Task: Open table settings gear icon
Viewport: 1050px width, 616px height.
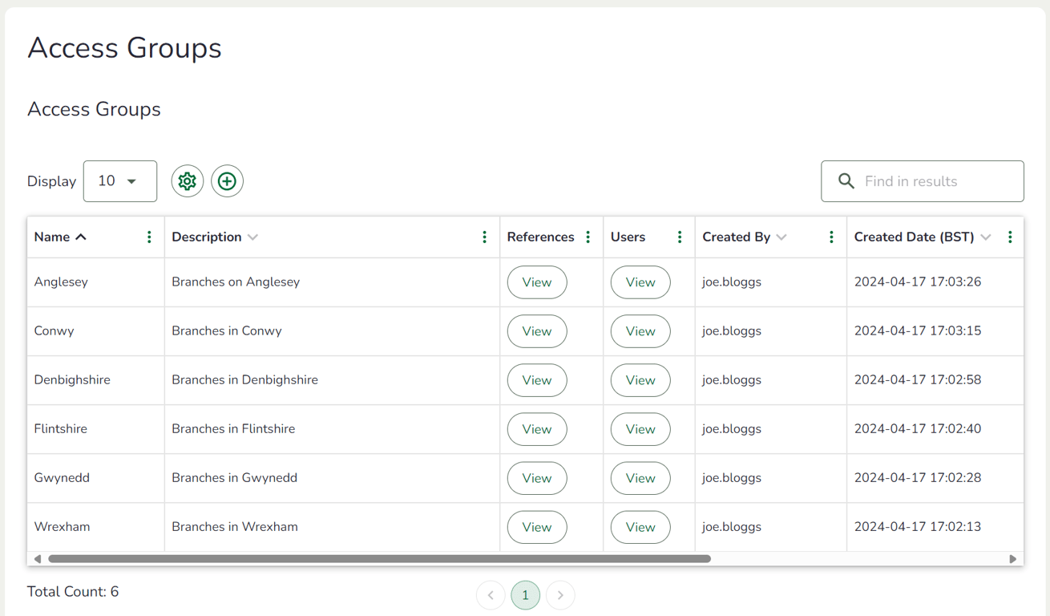Action: [x=187, y=181]
